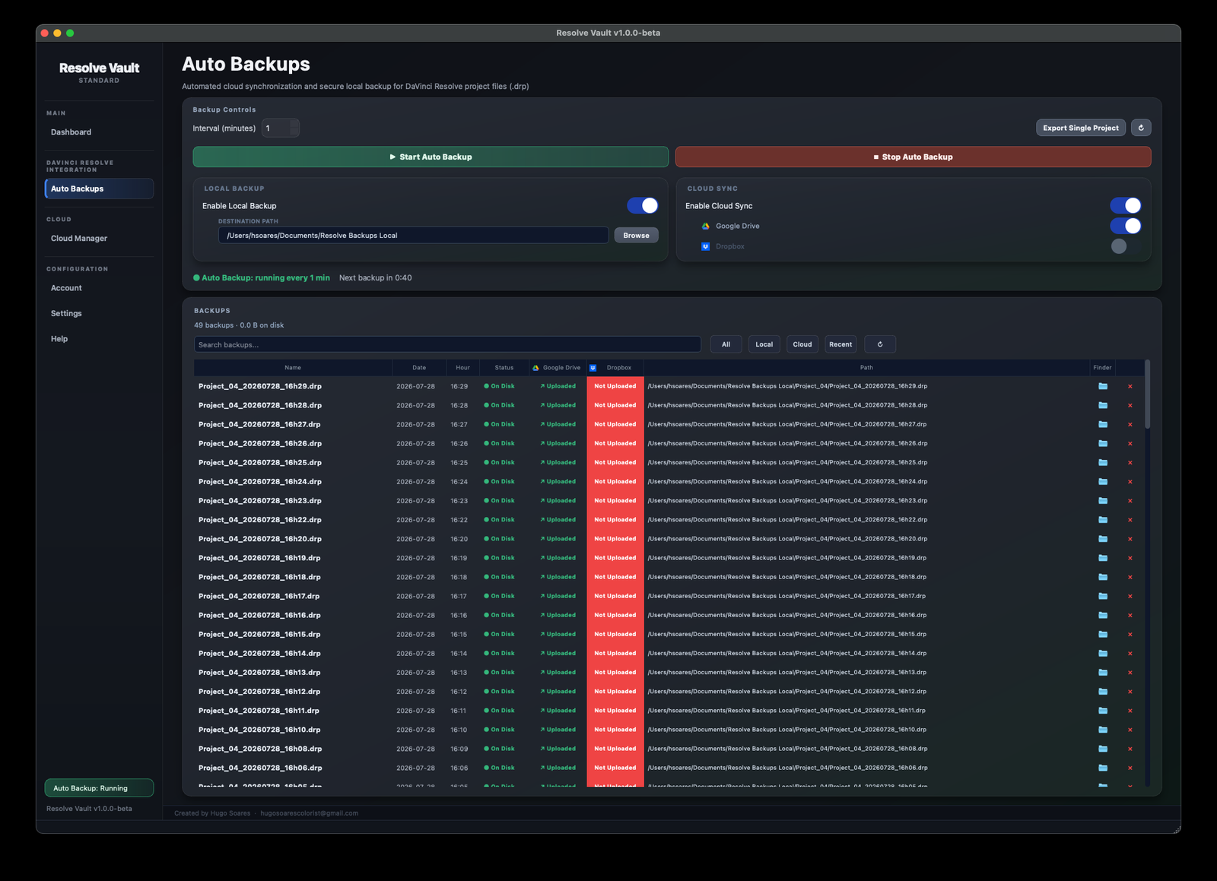Delete the 16h26 backup row
The image size is (1217, 881).
pos(1130,443)
